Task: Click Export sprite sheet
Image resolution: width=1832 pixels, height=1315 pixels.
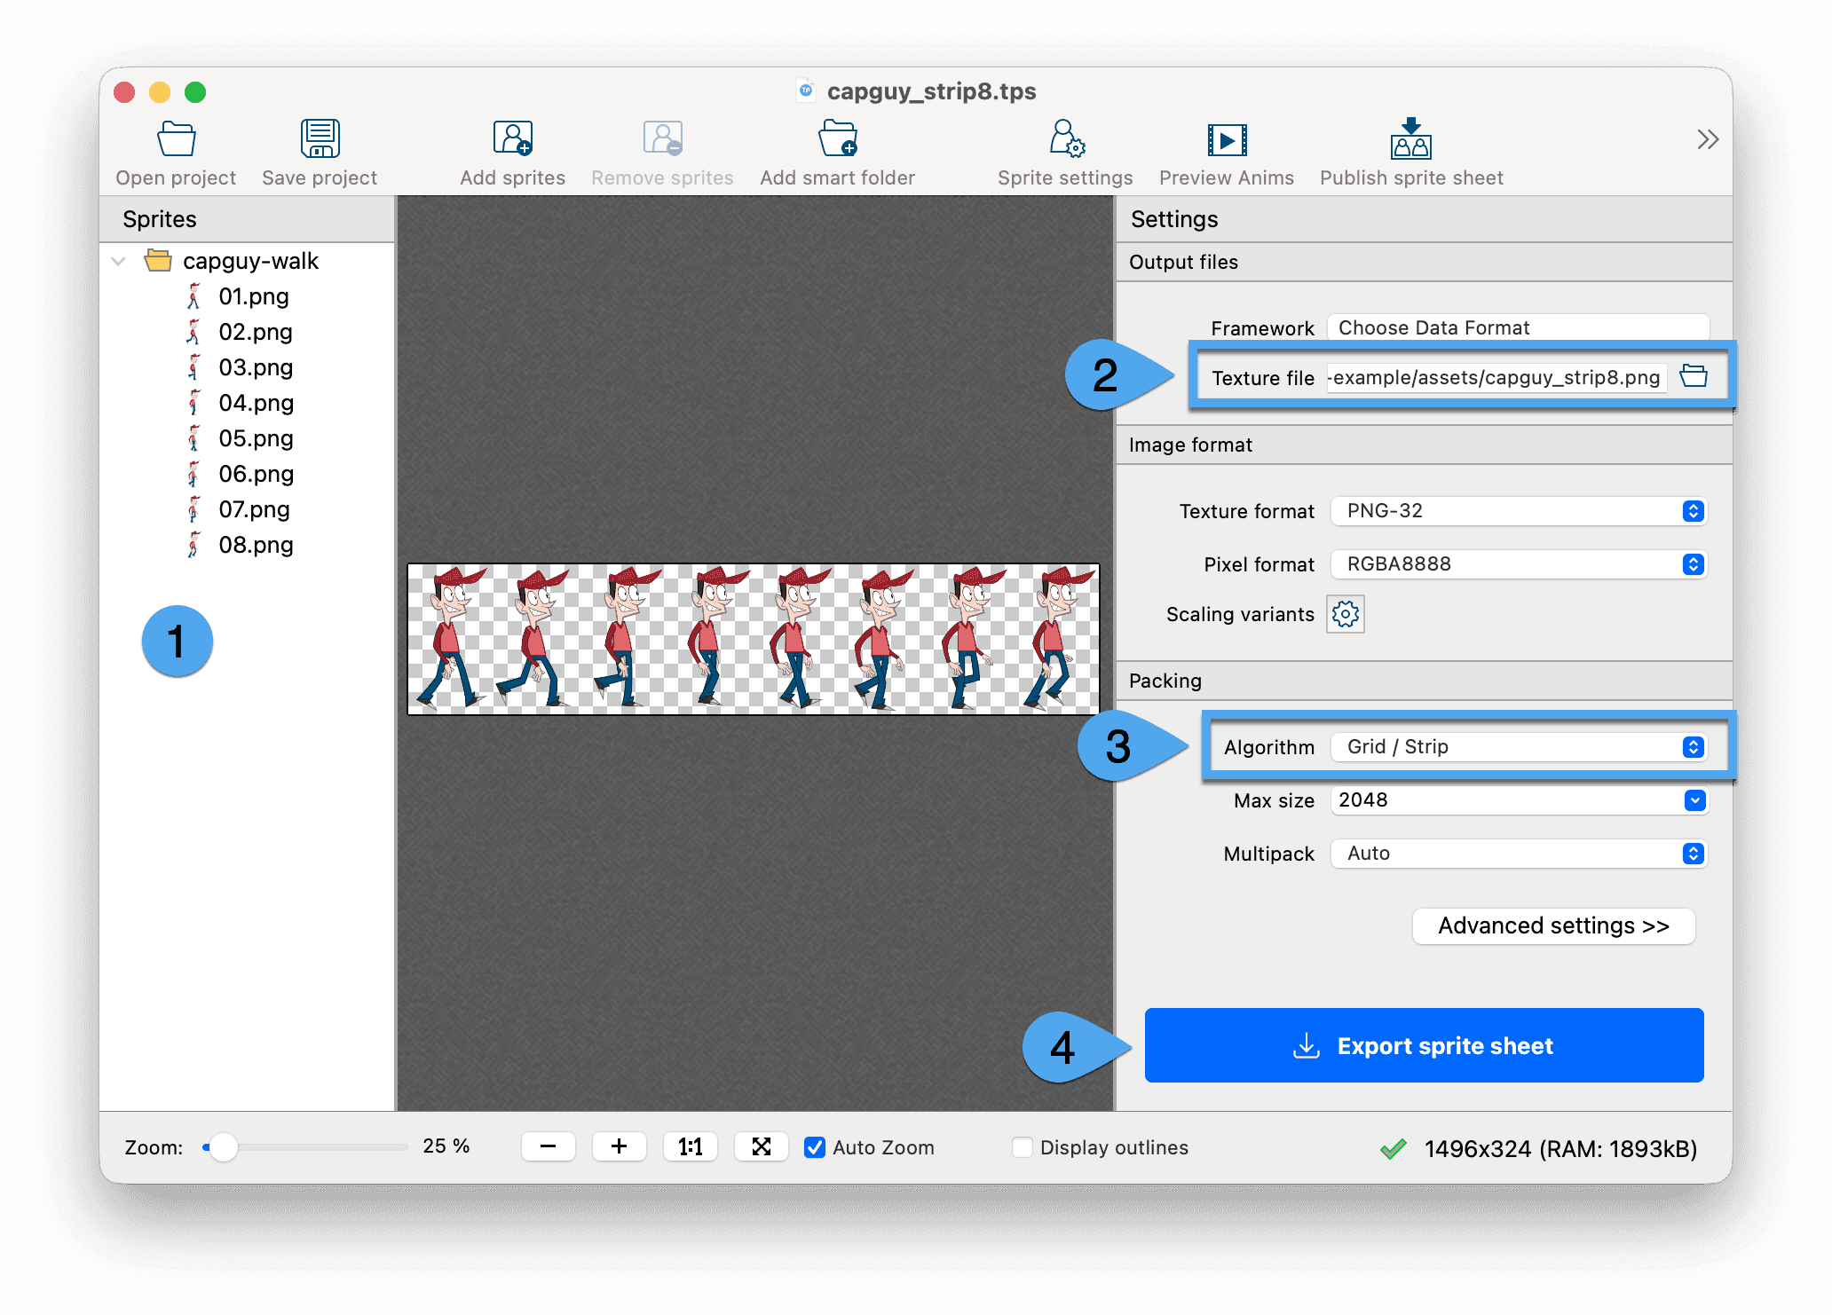Action: (x=1424, y=1045)
